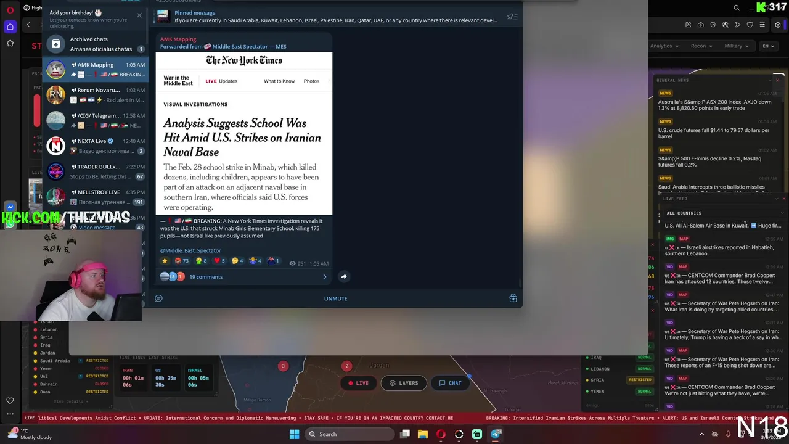Open the map LAYERS button

click(404, 383)
